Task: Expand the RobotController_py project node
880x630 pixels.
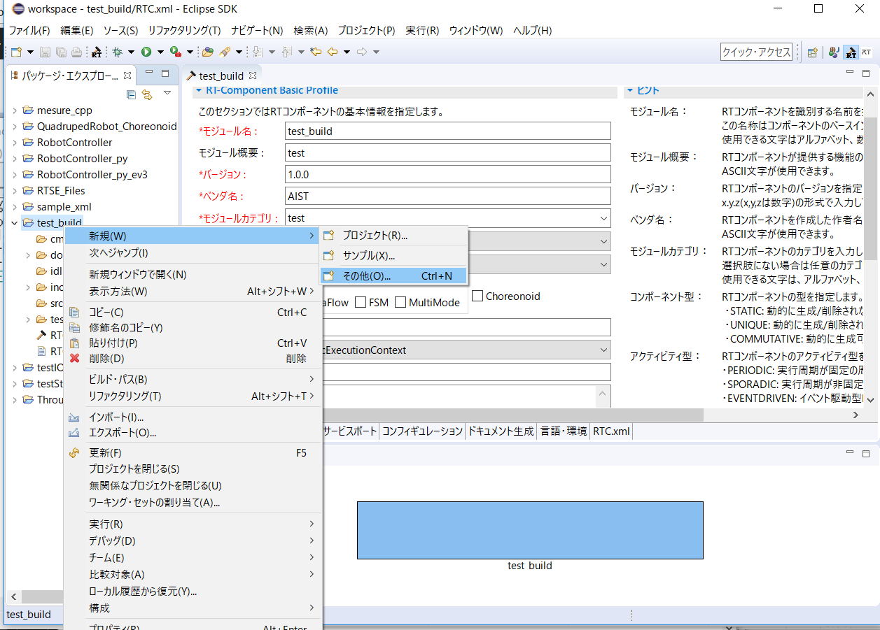Action: (x=15, y=159)
